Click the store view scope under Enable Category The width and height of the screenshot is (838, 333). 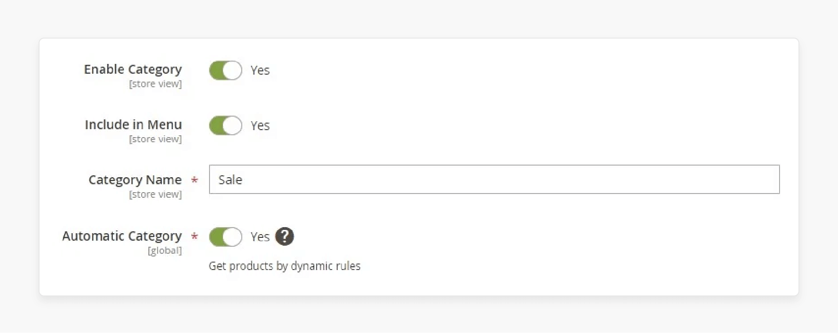155,84
